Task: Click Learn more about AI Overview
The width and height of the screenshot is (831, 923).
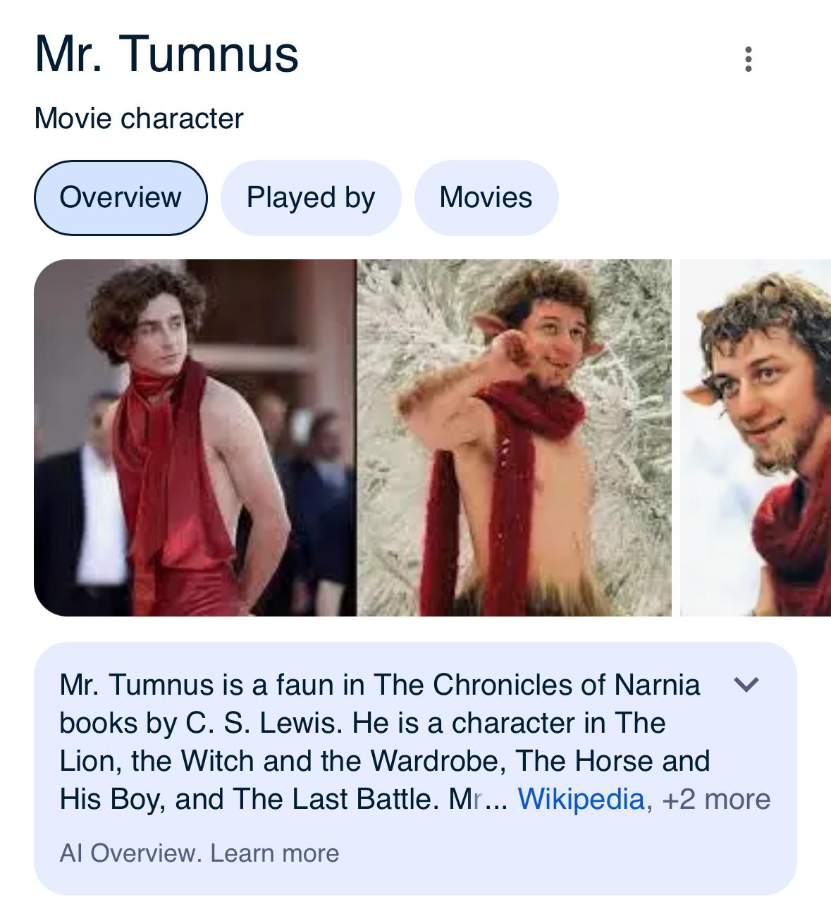Action: (274, 853)
